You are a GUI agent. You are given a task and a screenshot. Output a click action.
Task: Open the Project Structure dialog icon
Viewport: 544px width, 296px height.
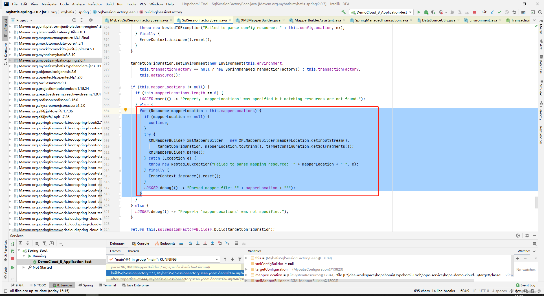pos(523,12)
